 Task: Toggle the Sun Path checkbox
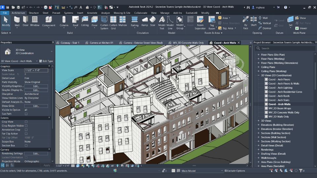click(26, 114)
